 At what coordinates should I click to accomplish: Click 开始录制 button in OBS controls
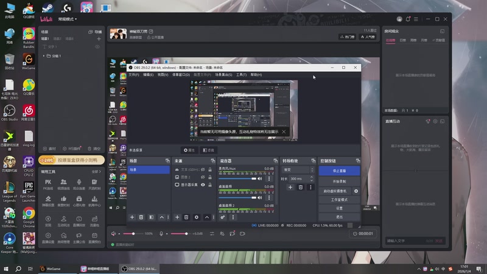(339, 181)
